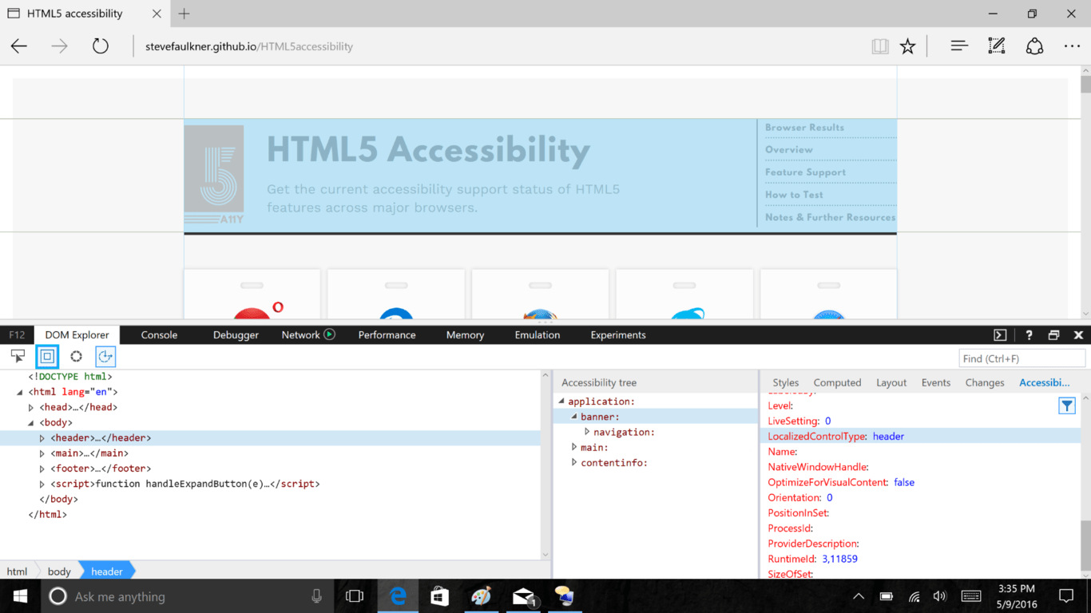Click the Cortana microphone icon
This screenshot has width=1091, height=613.
[317, 596]
